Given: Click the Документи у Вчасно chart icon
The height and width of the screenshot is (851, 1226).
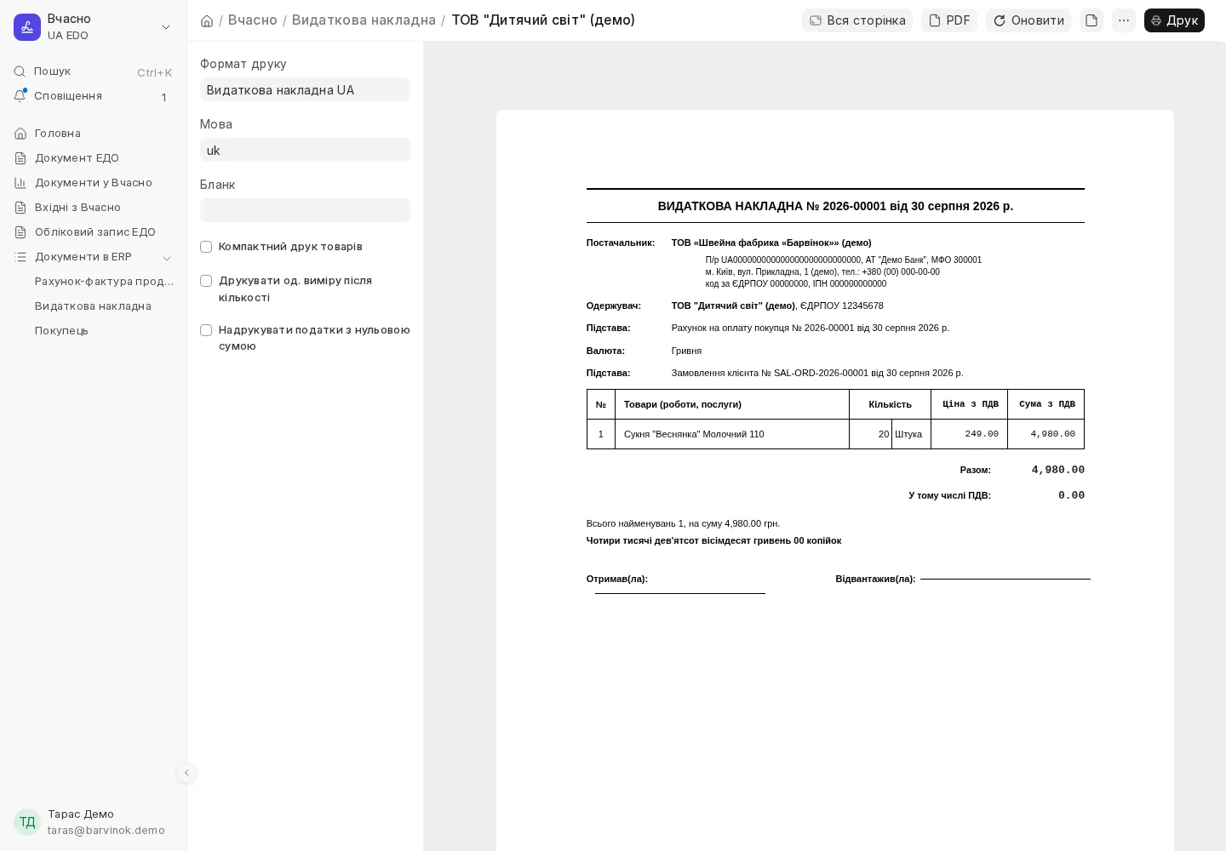Looking at the screenshot, I should (20, 183).
